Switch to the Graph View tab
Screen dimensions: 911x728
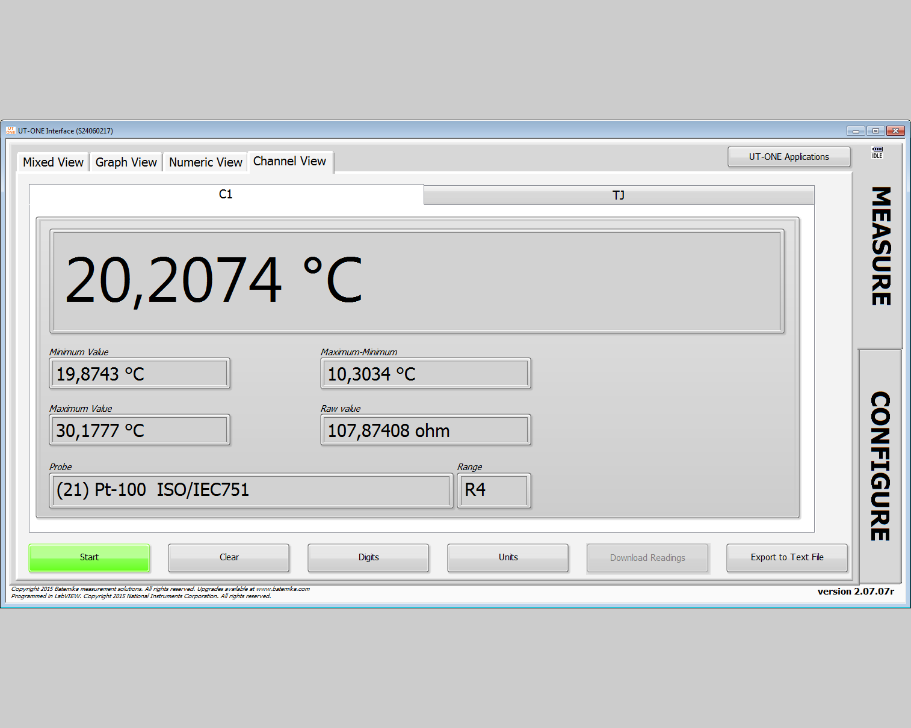pos(126,162)
